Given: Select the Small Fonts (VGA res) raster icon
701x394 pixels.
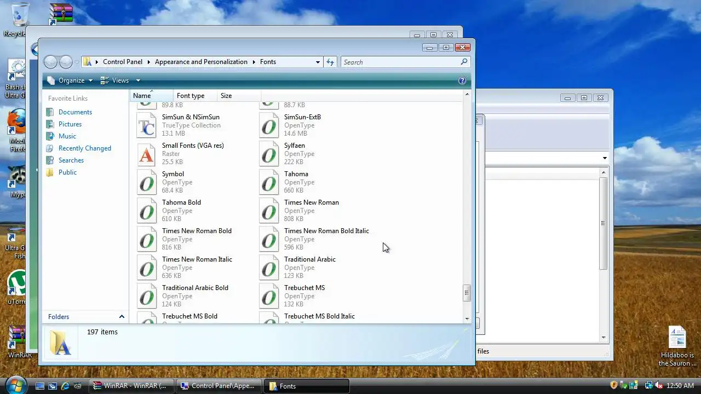Looking at the screenshot, I should tap(147, 154).
